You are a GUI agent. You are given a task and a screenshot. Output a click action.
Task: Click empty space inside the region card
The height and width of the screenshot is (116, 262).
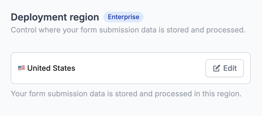pyautogui.click(x=139, y=68)
